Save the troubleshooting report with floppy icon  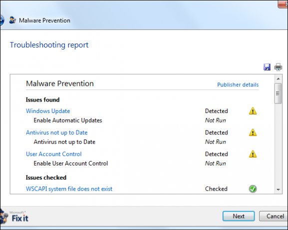[x=267, y=67]
